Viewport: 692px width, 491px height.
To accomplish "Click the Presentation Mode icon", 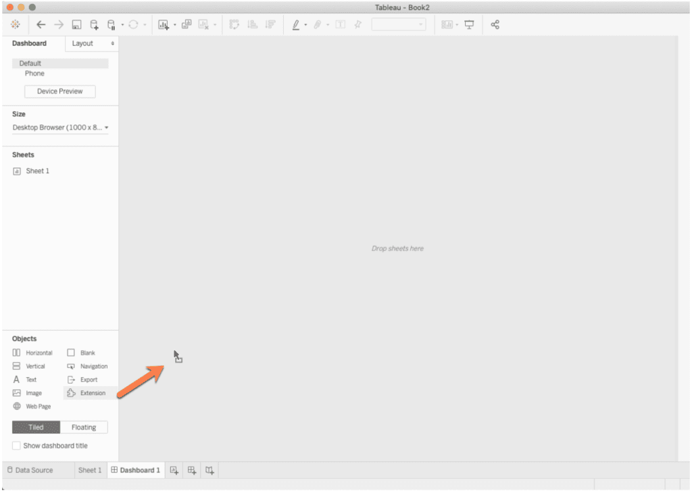I will [469, 25].
